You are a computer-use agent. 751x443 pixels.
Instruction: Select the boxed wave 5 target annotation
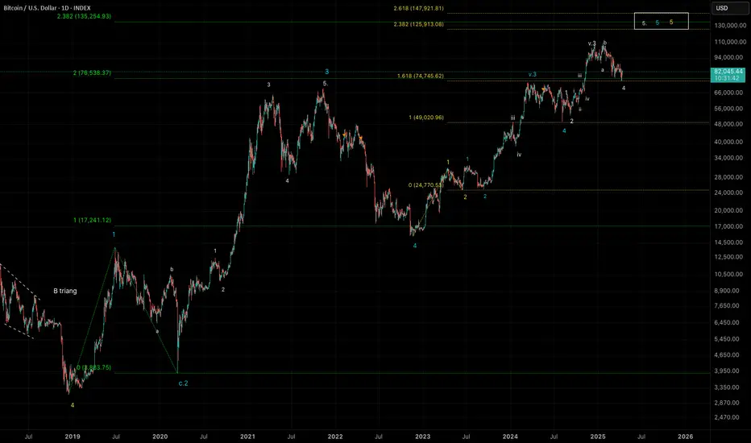click(661, 21)
